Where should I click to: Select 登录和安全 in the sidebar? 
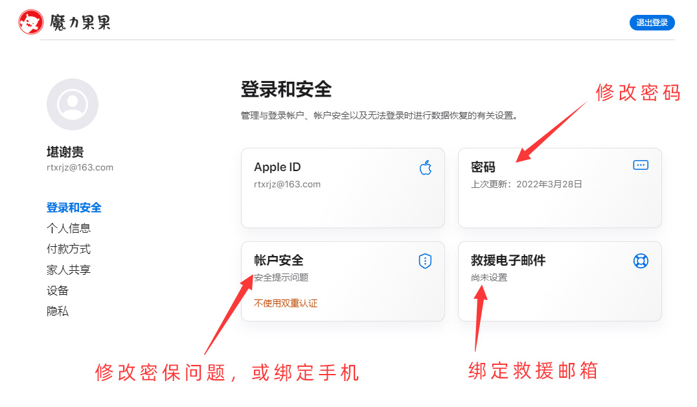point(74,208)
